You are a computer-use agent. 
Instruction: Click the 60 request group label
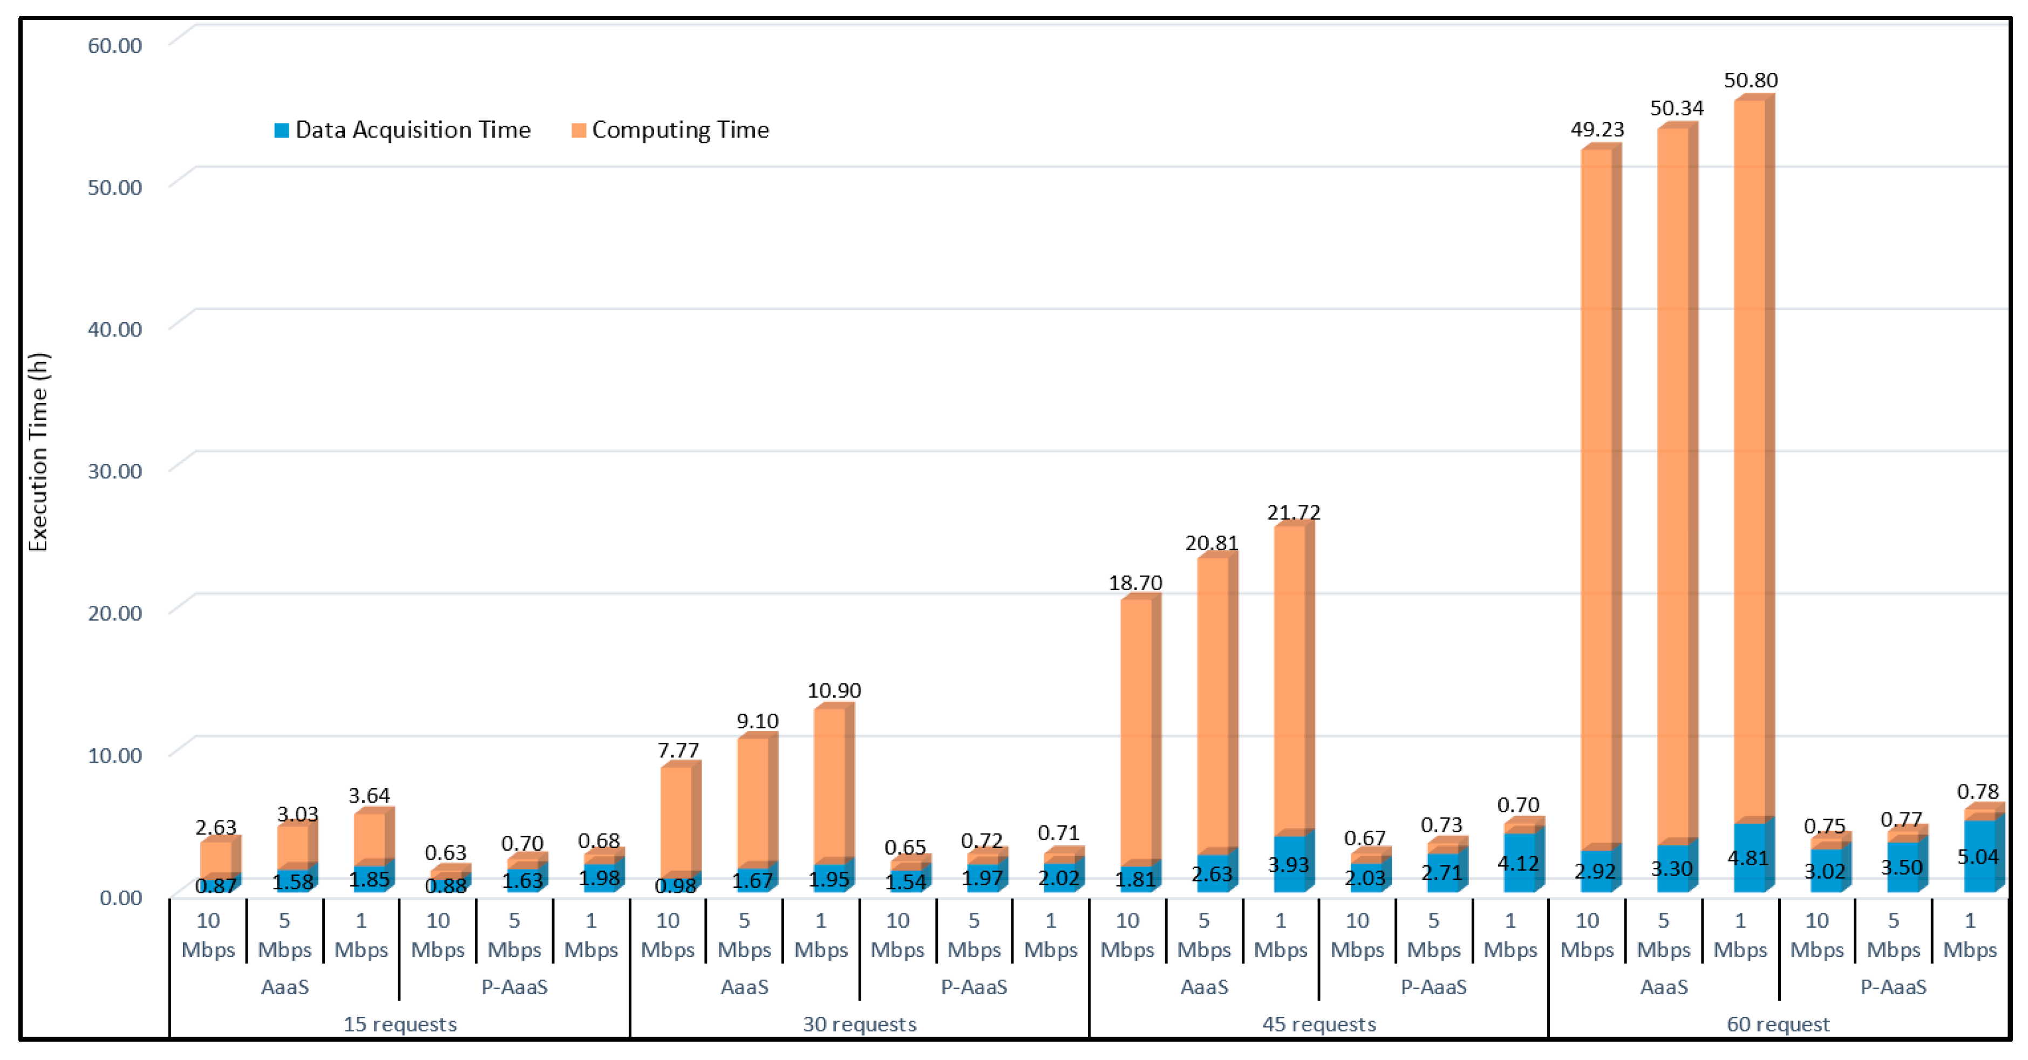point(1779,1024)
